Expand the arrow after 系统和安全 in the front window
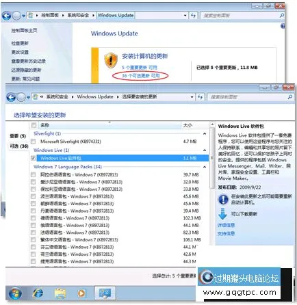This screenshot has width=297, height=305. pos(73,97)
